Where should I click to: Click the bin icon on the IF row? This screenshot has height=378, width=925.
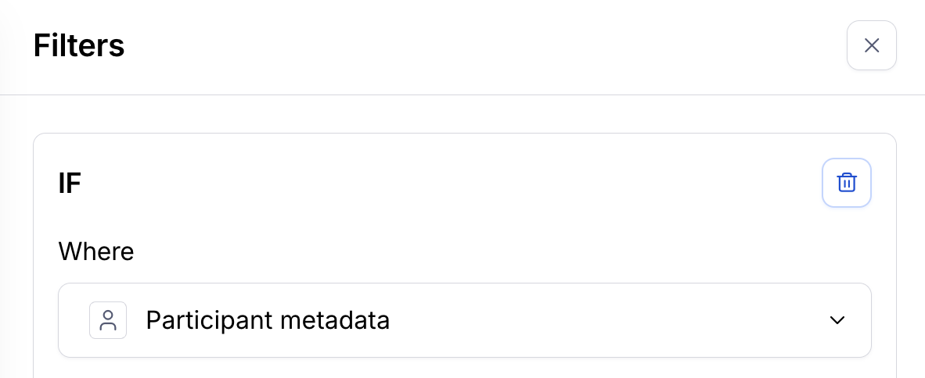846,183
